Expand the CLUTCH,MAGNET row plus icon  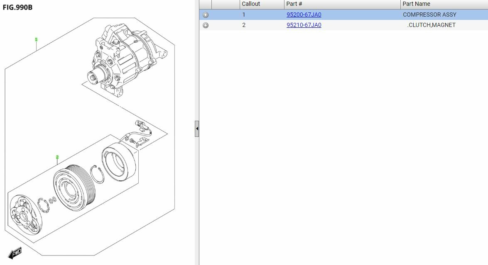click(206, 25)
